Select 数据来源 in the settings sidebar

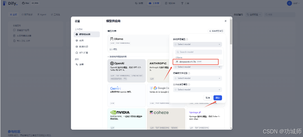[x=87, y=47]
